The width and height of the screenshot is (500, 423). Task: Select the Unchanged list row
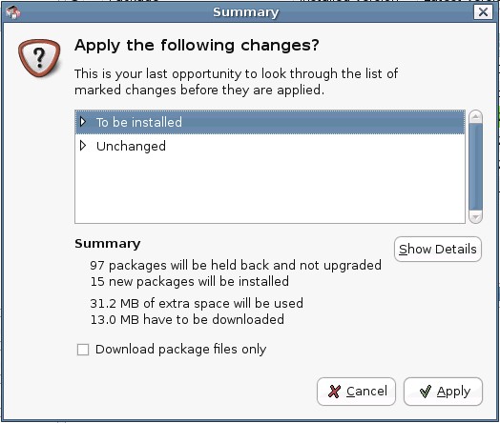270,146
